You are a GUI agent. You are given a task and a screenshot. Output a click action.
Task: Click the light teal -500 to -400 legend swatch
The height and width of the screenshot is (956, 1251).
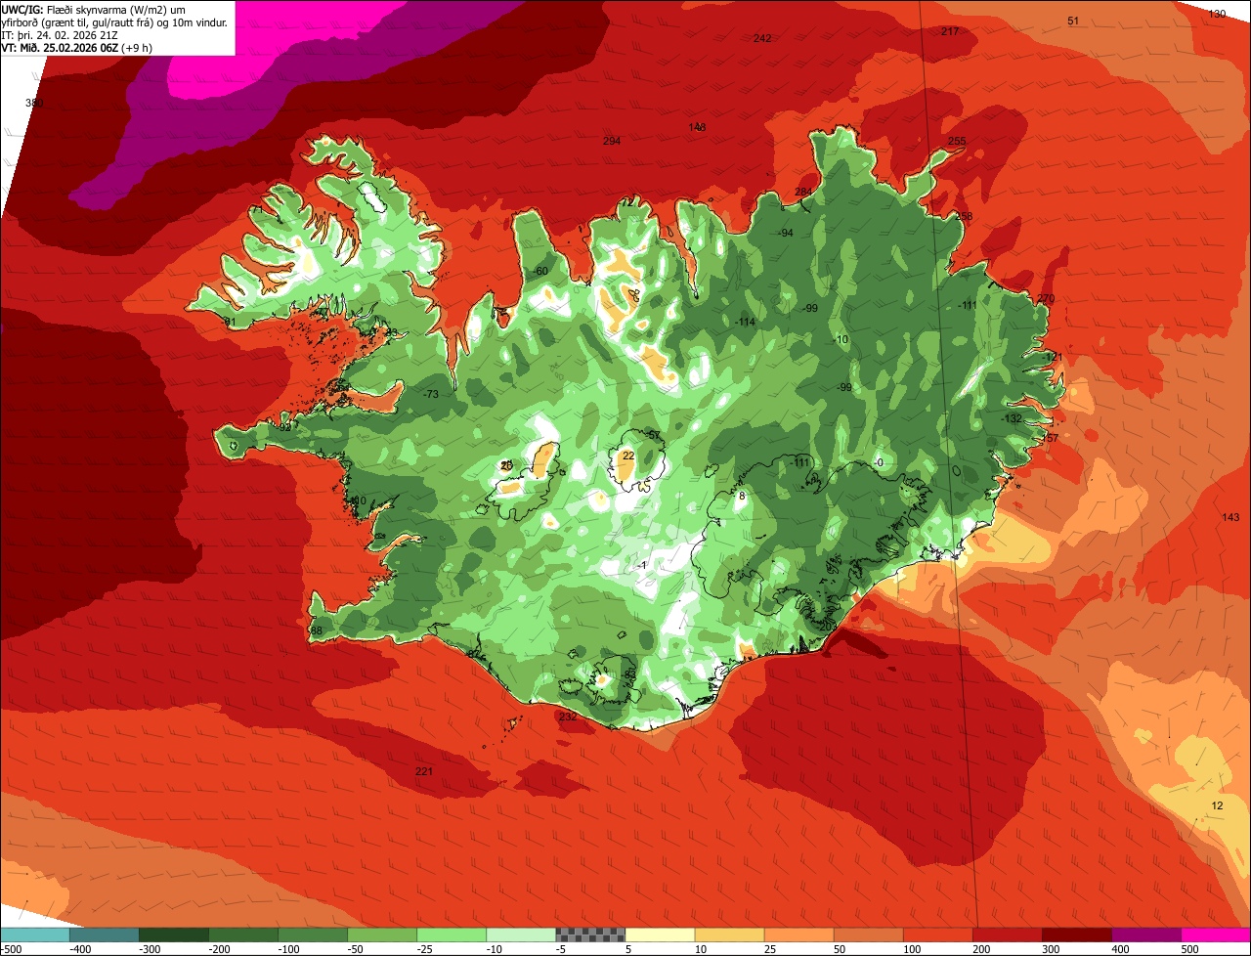34,934
